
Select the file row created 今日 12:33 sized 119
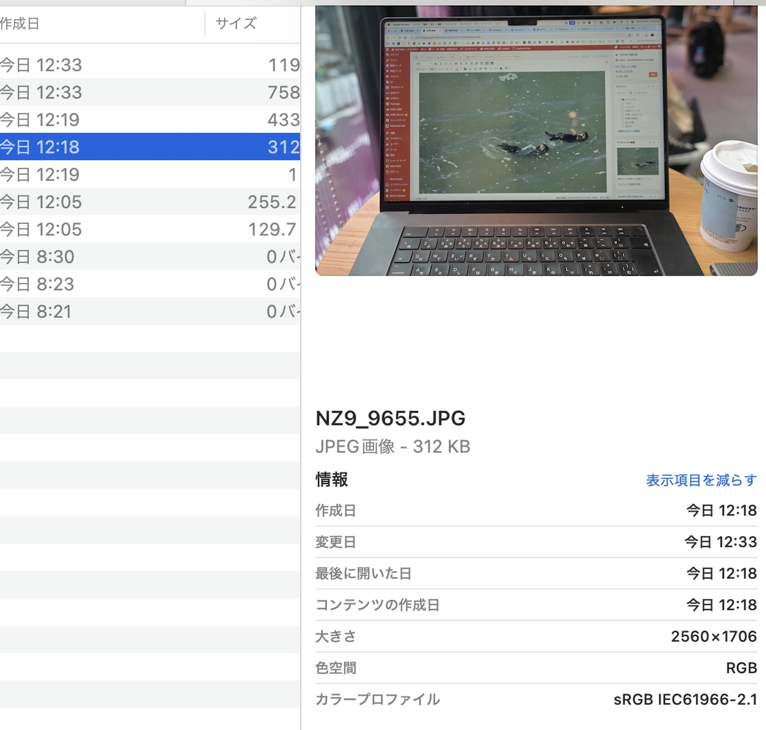point(150,65)
